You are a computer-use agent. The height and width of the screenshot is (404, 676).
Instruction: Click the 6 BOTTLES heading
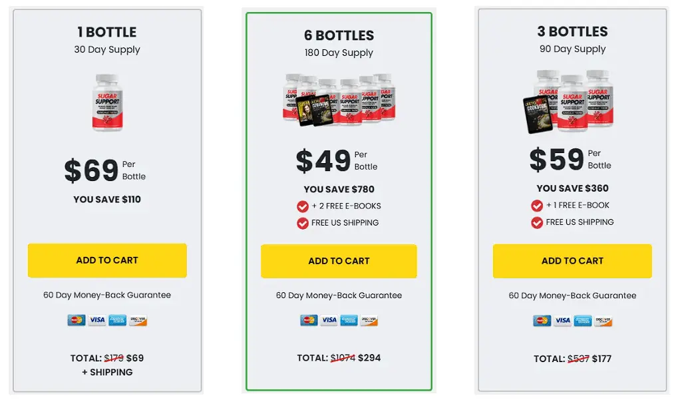tap(339, 35)
